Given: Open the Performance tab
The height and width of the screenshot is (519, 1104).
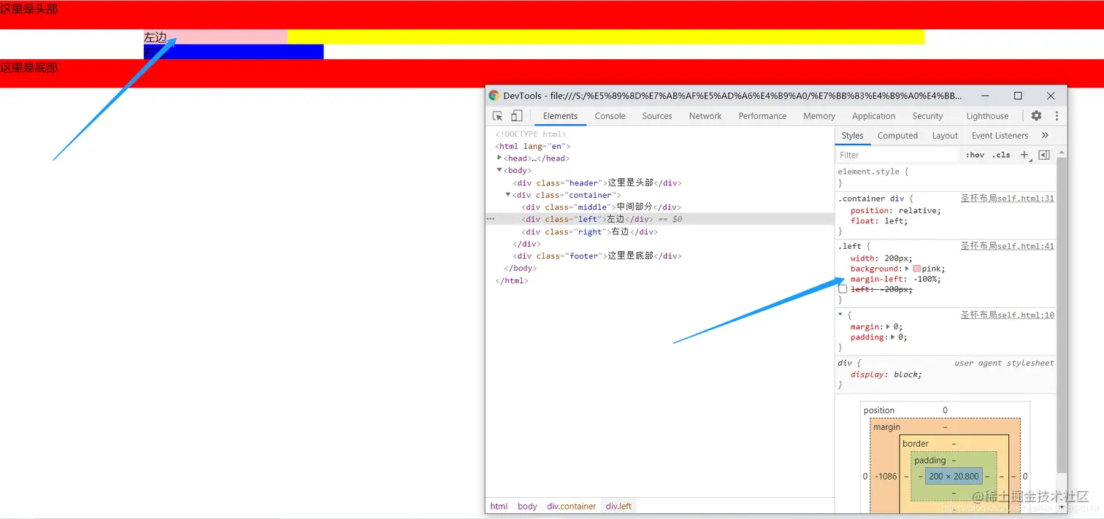Looking at the screenshot, I should tap(762, 116).
